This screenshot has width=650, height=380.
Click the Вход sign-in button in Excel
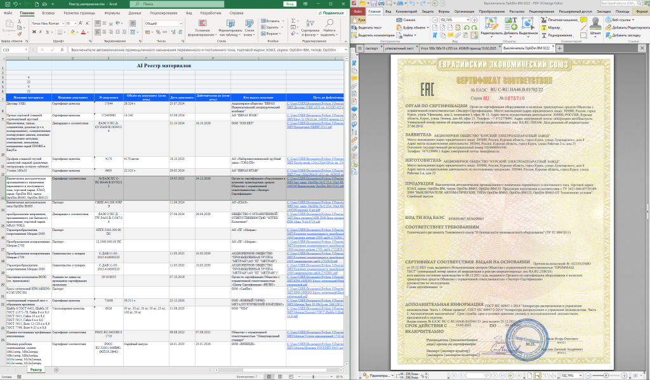click(289, 4)
